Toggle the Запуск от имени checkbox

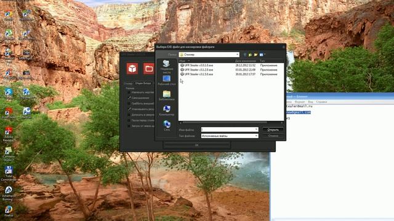click(129, 126)
